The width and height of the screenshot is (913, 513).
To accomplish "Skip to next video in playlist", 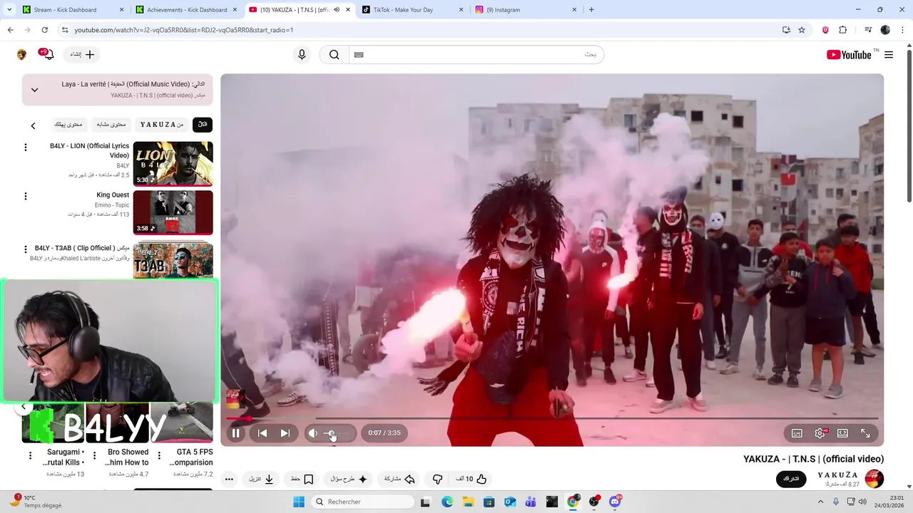I will point(285,433).
